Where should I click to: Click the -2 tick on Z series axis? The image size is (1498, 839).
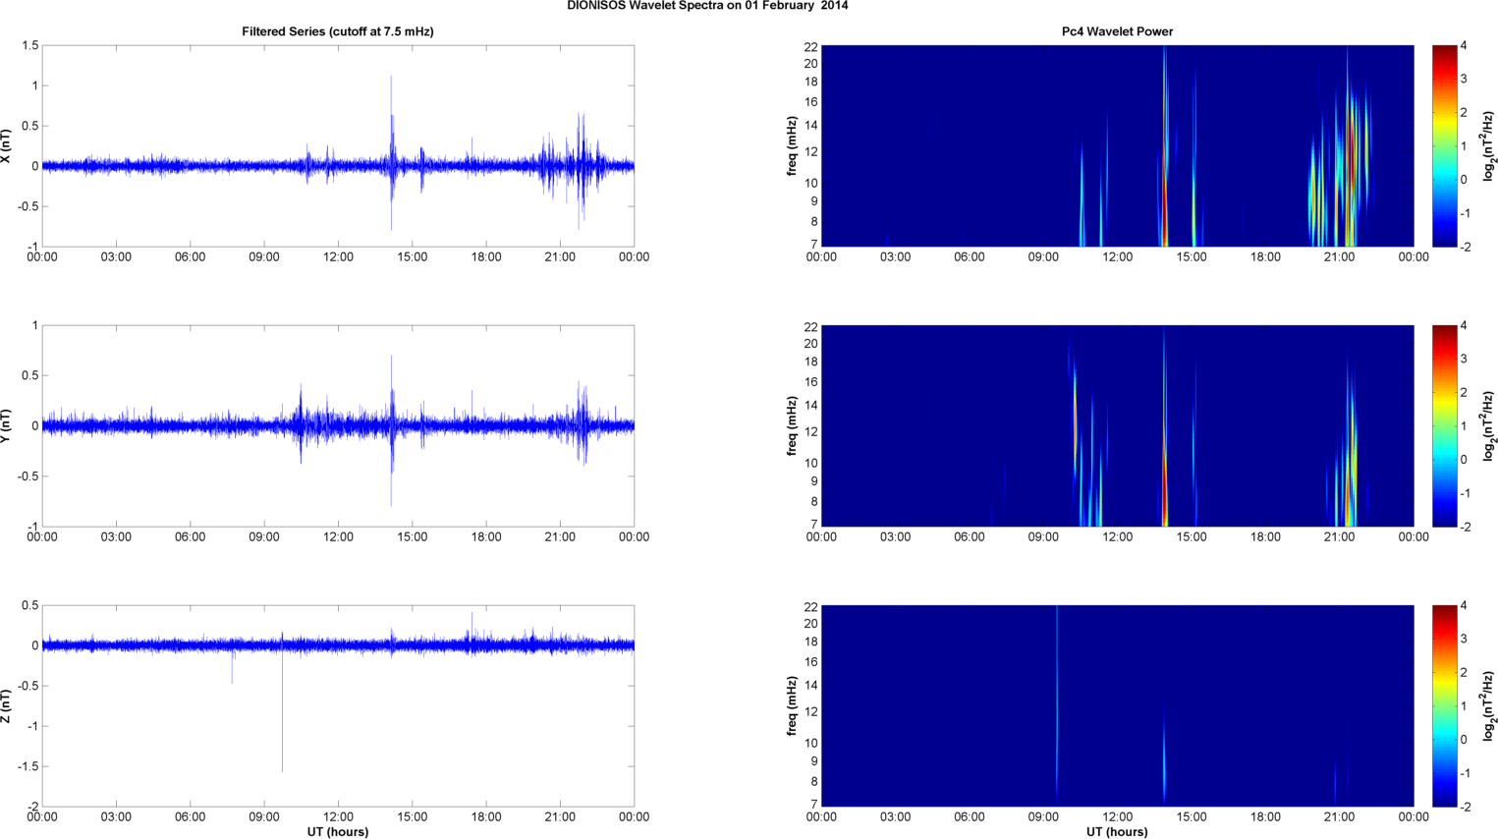click(x=31, y=807)
